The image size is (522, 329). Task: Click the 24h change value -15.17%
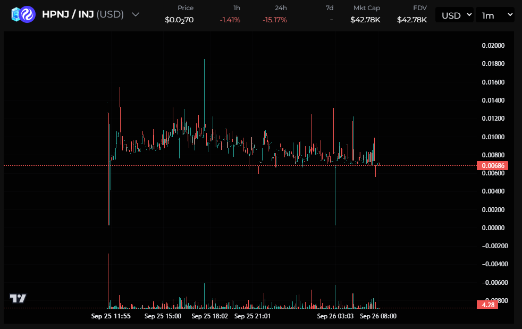coord(275,20)
